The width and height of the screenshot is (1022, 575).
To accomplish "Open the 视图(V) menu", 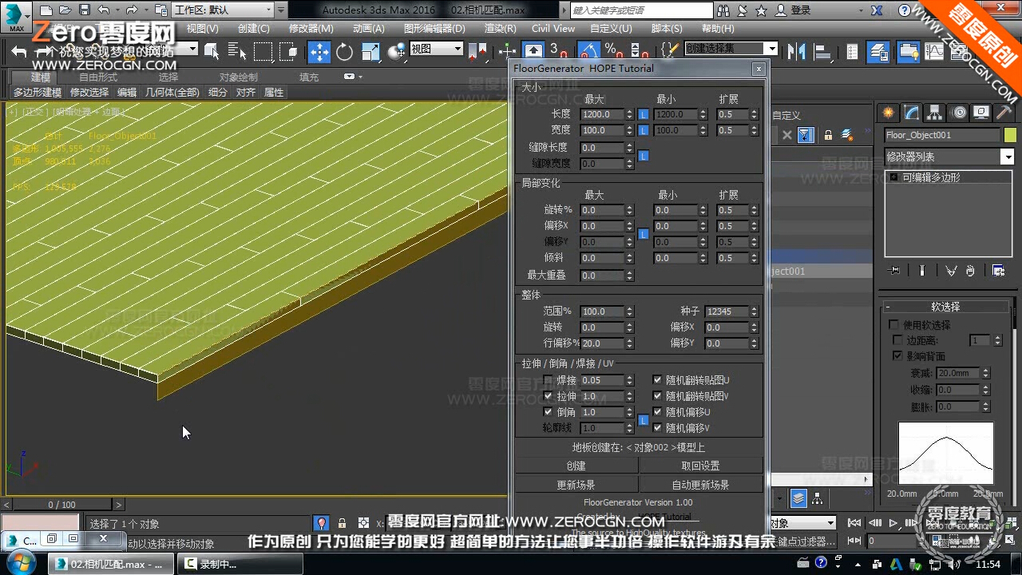I will [202, 28].
